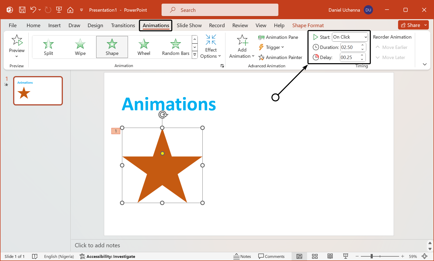Click Move Earlier in Reorder Animation
Screen dimensions: 434x261
(x=391, y=47)
